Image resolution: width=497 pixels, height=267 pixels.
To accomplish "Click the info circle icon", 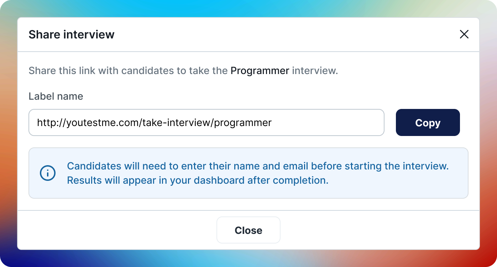I will [47, 173].
